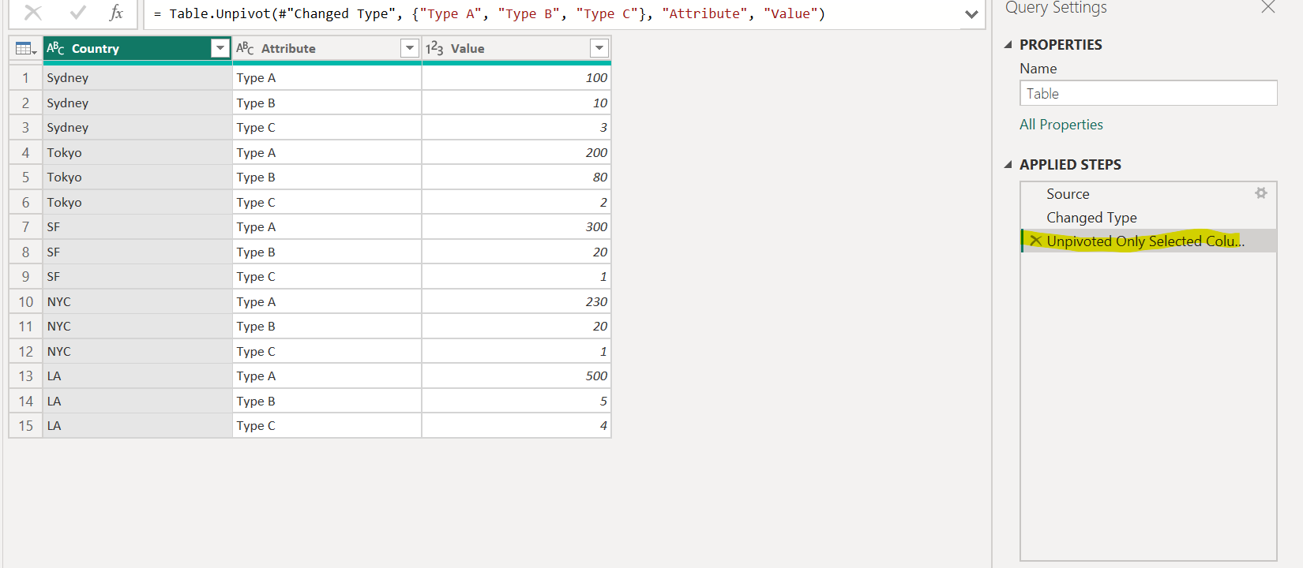The image size is (1303, 568).
Task: Collapse the APPLIED STEPS section
Action: (1008, 165)
